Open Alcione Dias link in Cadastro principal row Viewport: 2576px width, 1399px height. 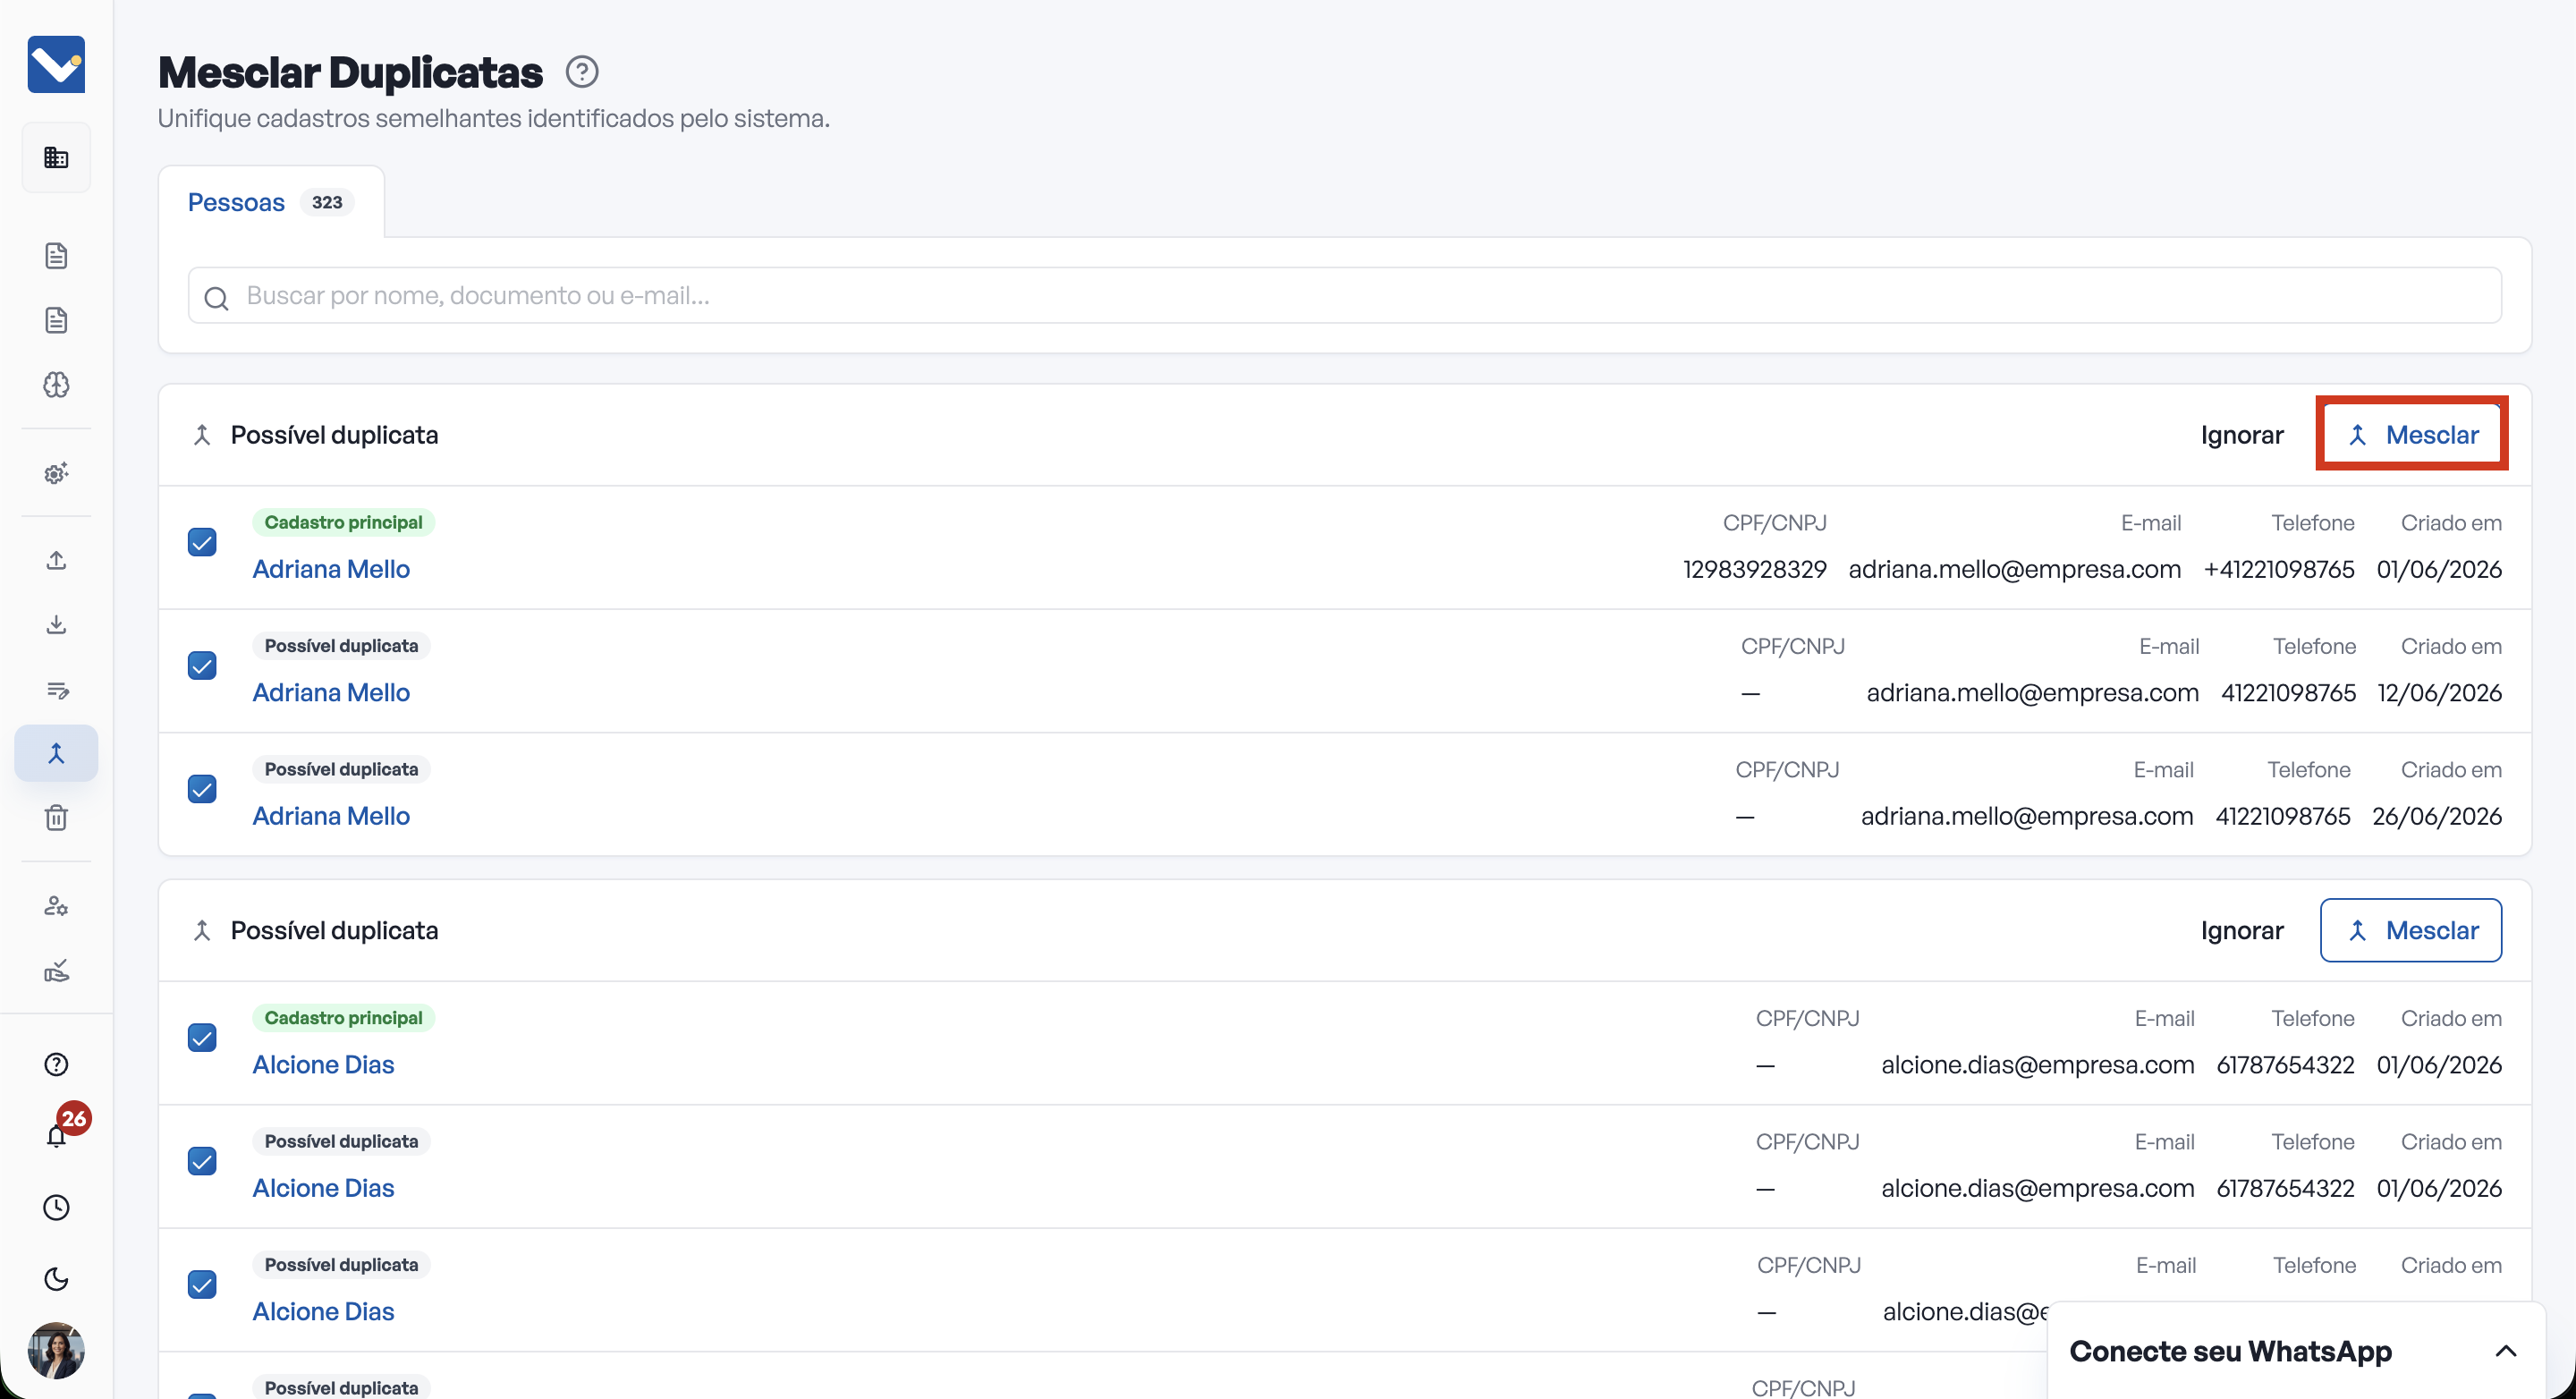[323, 1064]
